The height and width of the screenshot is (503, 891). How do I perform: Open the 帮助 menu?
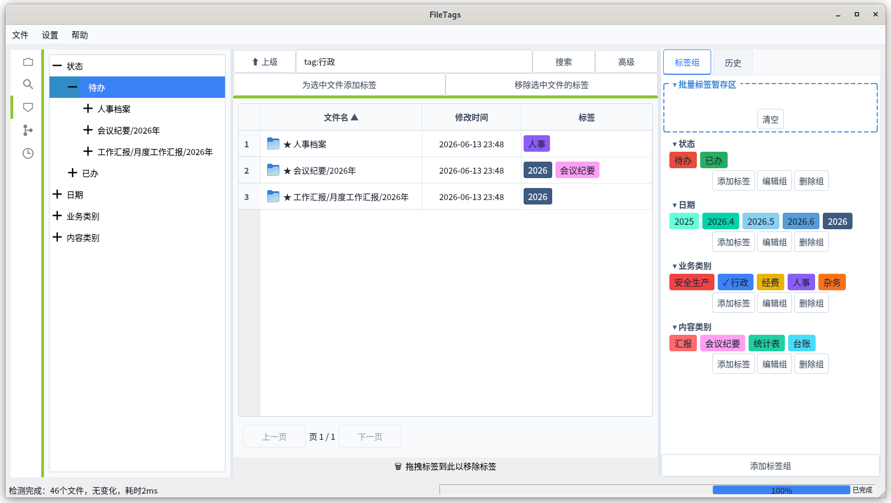point(80,35)
